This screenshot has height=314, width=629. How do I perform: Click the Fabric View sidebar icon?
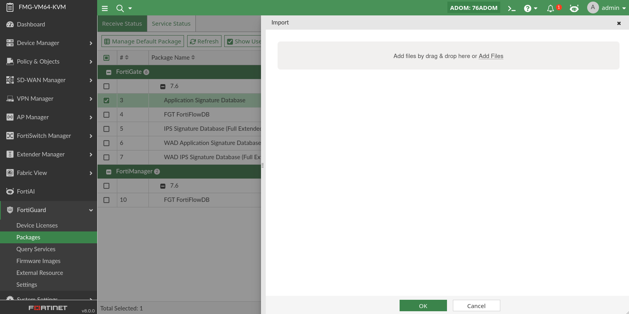10,173
